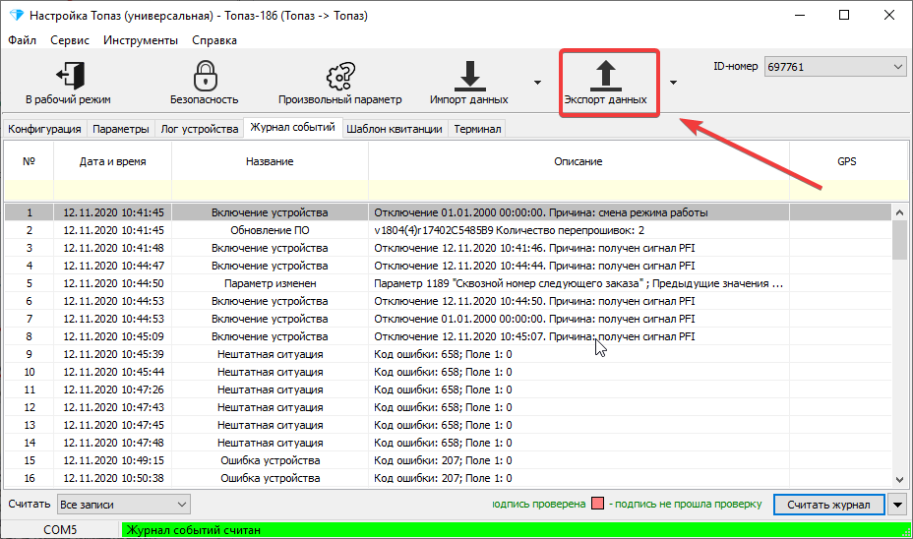This screenshot has width=913, height=539.
Task: Click the № column header
Action: point(30,161)
